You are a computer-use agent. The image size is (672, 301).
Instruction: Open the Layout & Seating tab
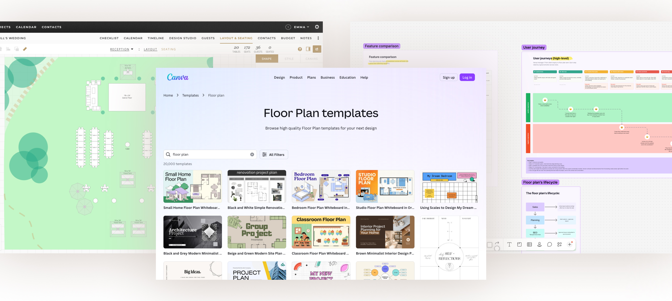coord(236,38)
